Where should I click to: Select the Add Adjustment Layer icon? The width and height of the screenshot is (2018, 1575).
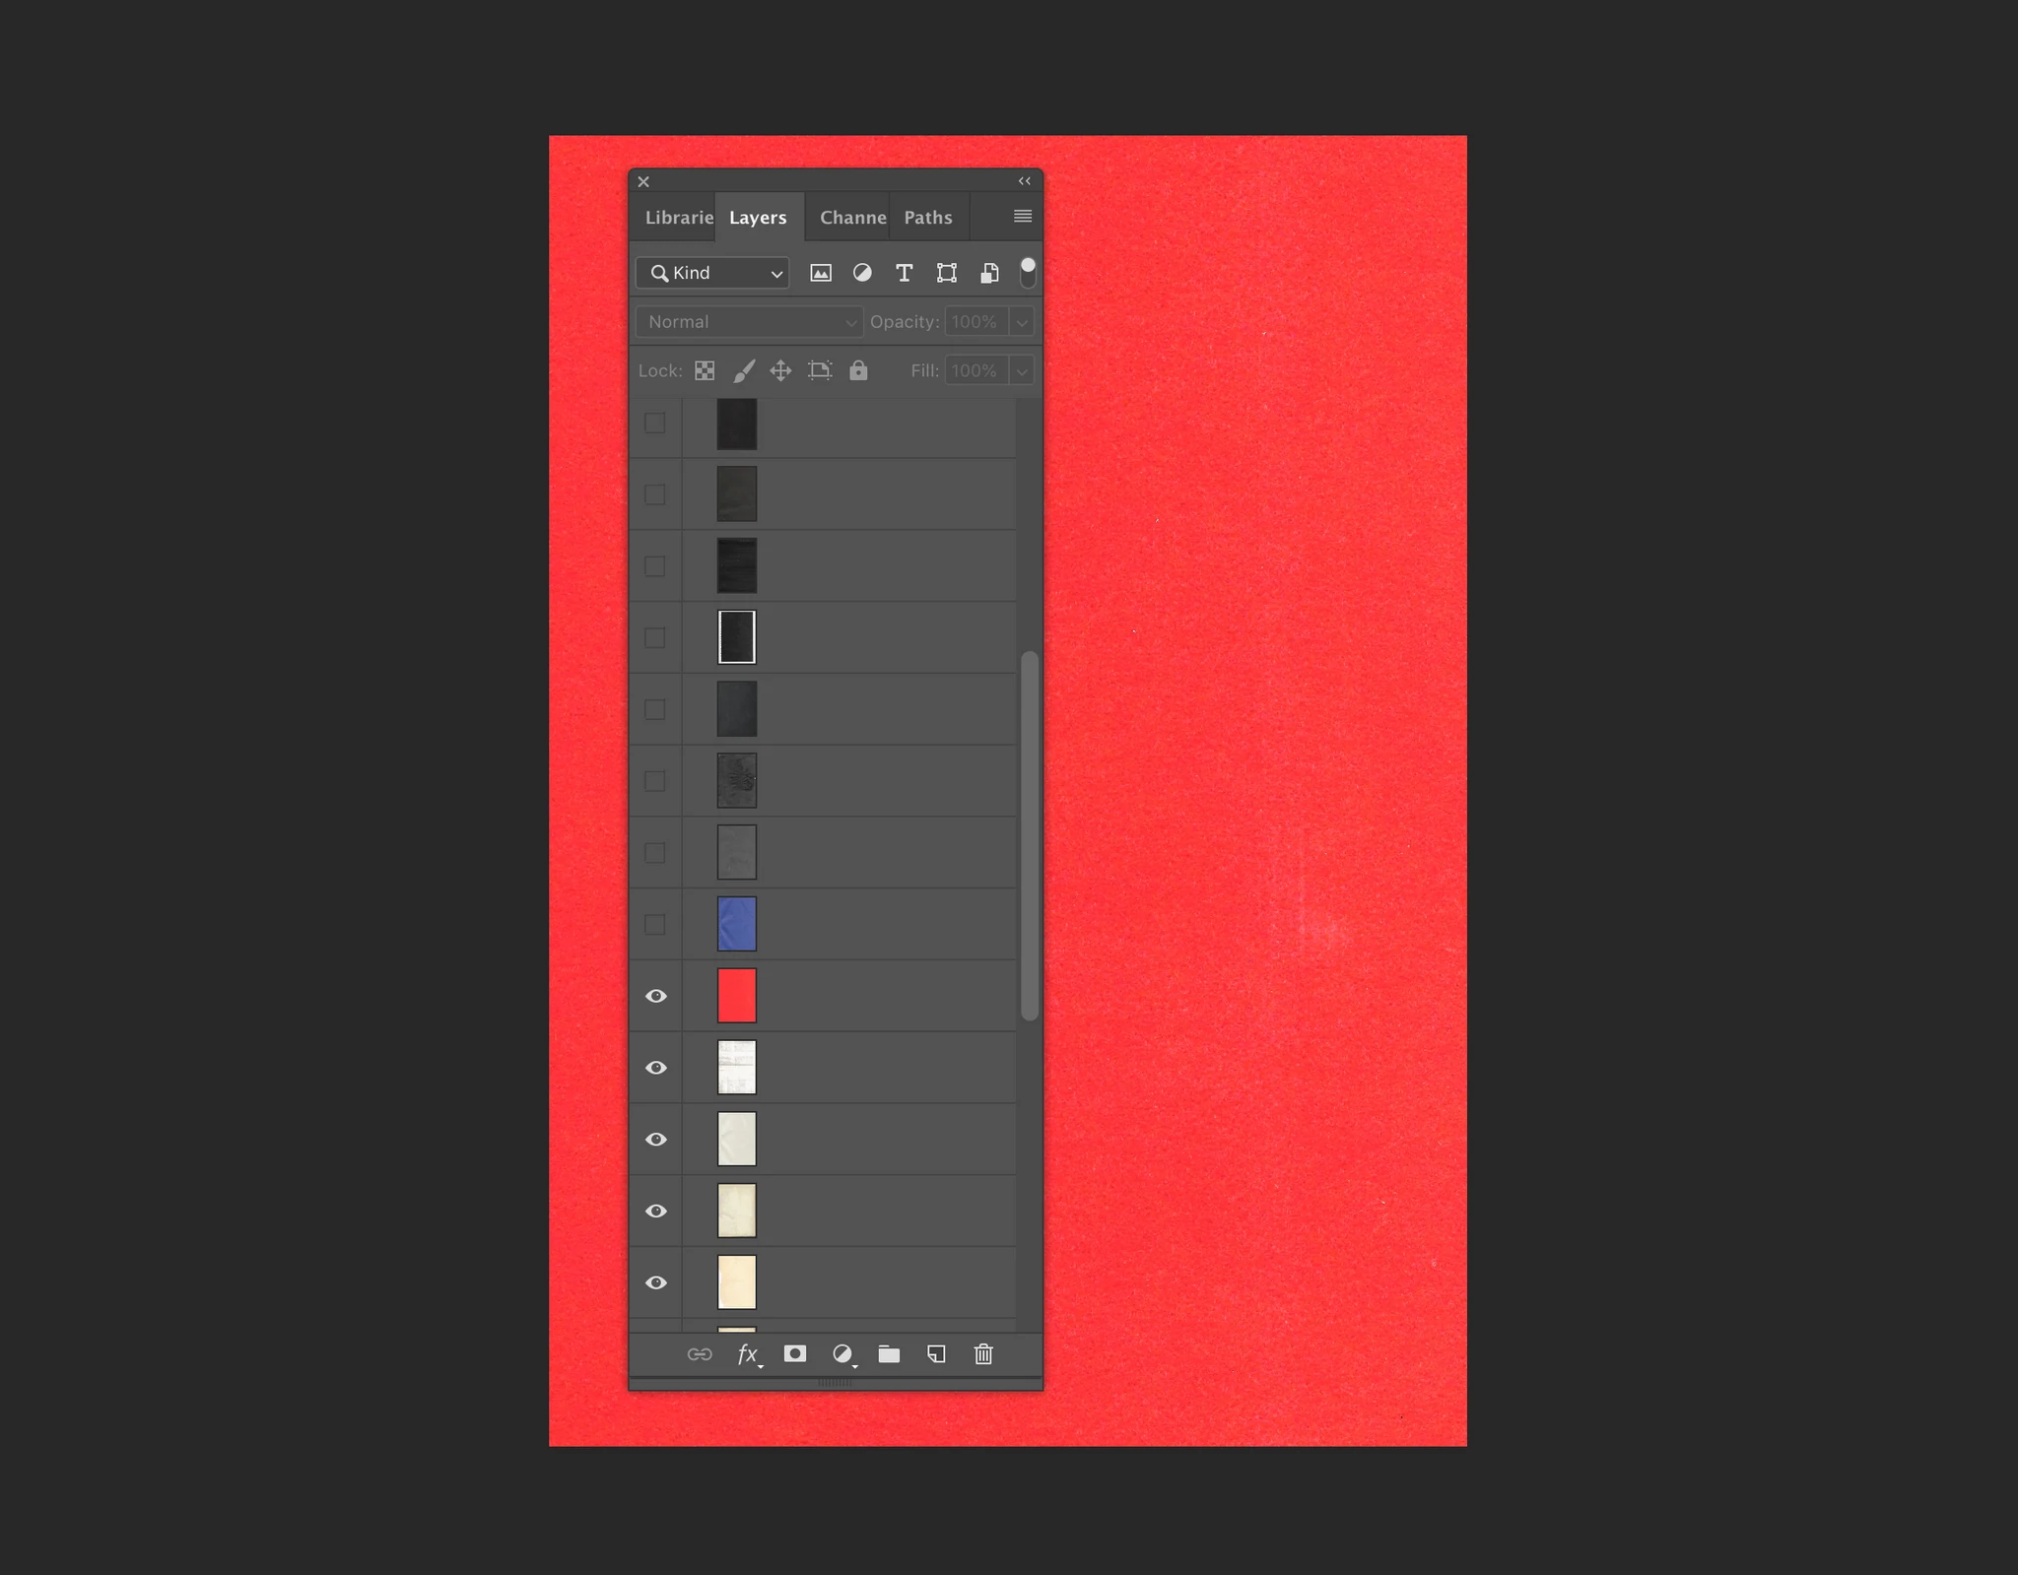(x=841, y=1354)
